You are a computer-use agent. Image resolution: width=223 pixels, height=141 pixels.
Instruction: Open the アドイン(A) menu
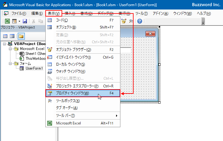click(x=161, y=13)
